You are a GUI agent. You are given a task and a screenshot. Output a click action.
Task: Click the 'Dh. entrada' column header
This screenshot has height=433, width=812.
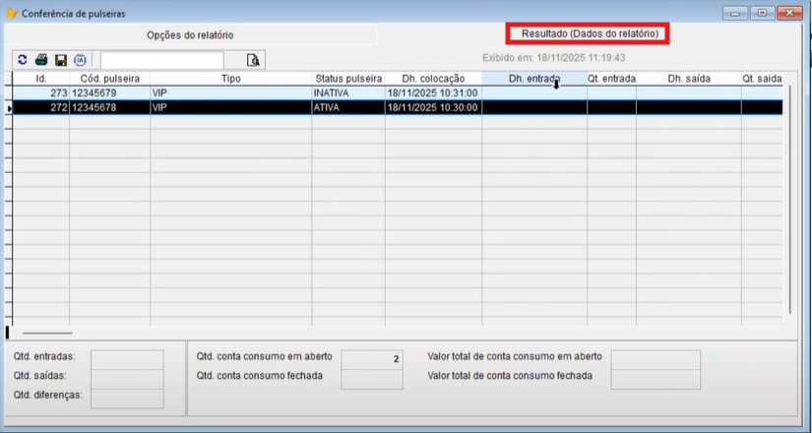pos(533,78)
